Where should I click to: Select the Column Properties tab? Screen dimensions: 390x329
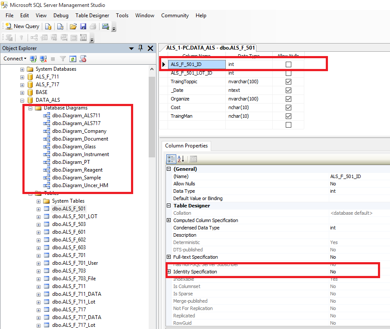pyautogui.click(x=186, y=146)
